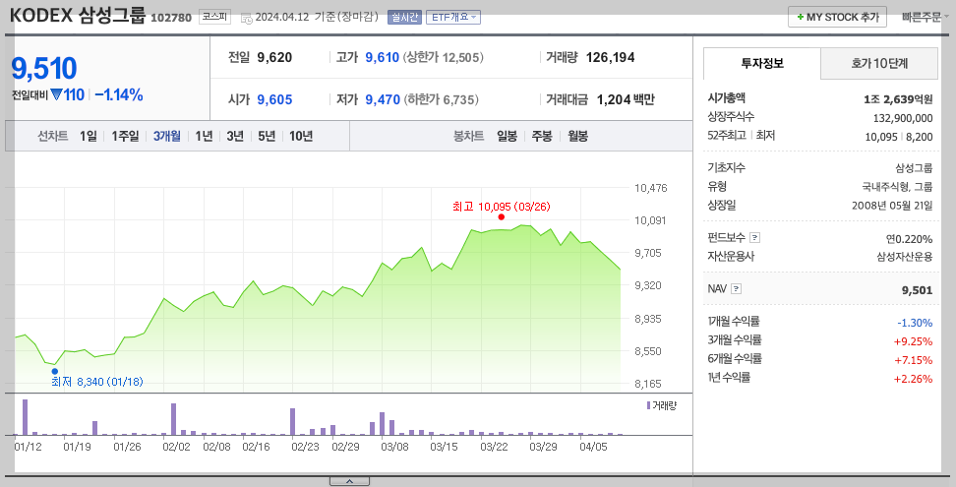Click the fund fee help question-mark icon

tap(754, 238)
